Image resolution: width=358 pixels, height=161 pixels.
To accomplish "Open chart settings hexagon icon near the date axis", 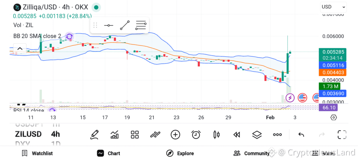I will [334, 118].
